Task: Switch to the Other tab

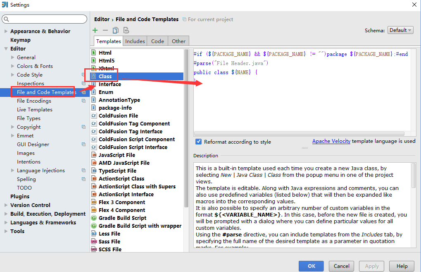Action: pos(178,41)
